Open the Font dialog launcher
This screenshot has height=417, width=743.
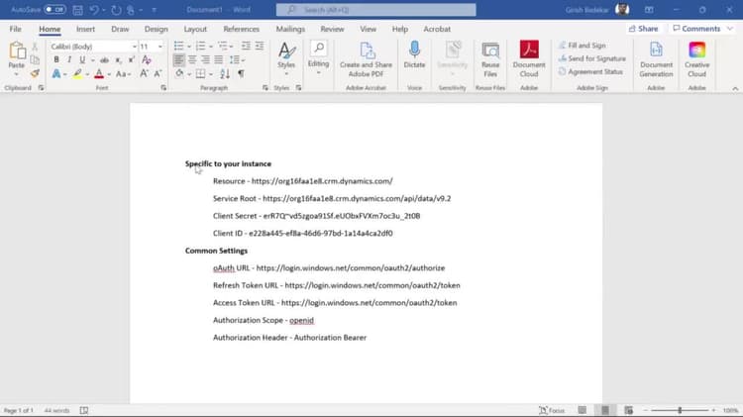click(163, 88)
